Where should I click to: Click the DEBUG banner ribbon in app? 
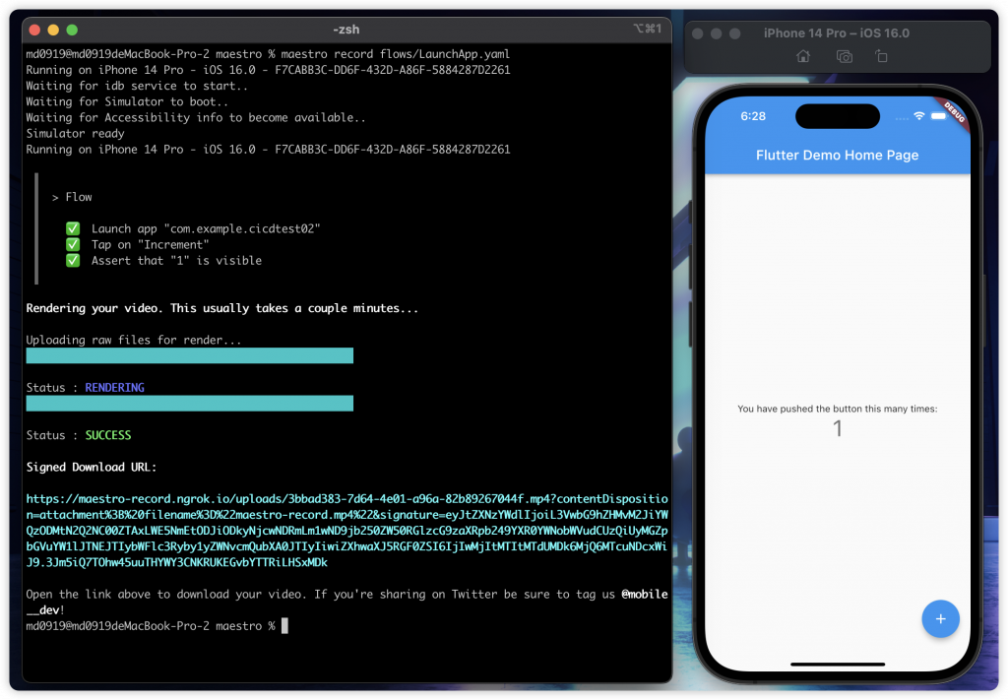click(x=954, y=113)
